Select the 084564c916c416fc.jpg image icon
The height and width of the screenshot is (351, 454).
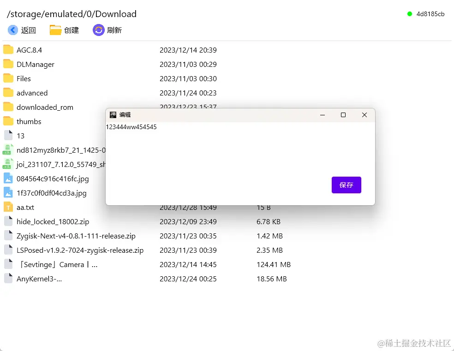[8, 178]
